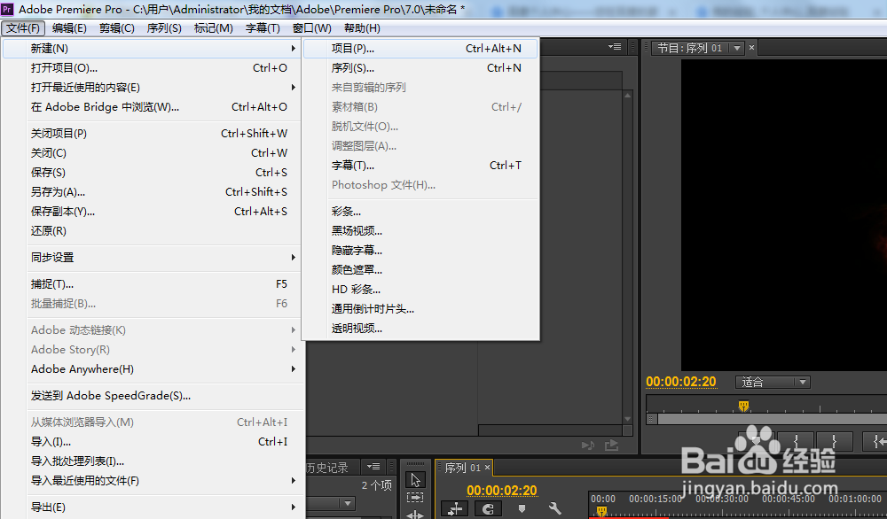Add a marker in the timeline
The height and width of the screenshot is (519, 887).
tap(522, 509)
